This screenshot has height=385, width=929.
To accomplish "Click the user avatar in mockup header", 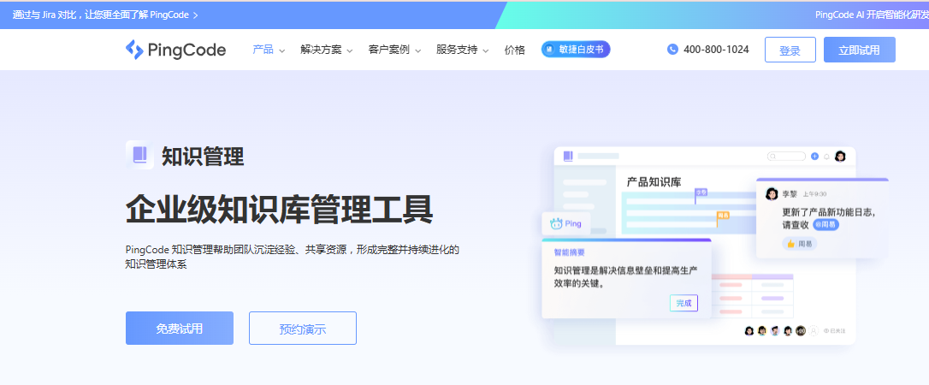I will pyautogui.click(x=839, y=157).
